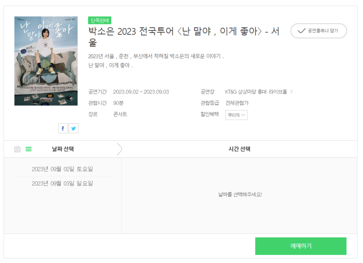
Task: Add show with 공연플래너 담기 button
Action: 319,31
